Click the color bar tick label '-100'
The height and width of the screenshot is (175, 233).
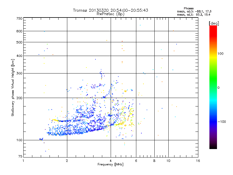tap(222, 122)
